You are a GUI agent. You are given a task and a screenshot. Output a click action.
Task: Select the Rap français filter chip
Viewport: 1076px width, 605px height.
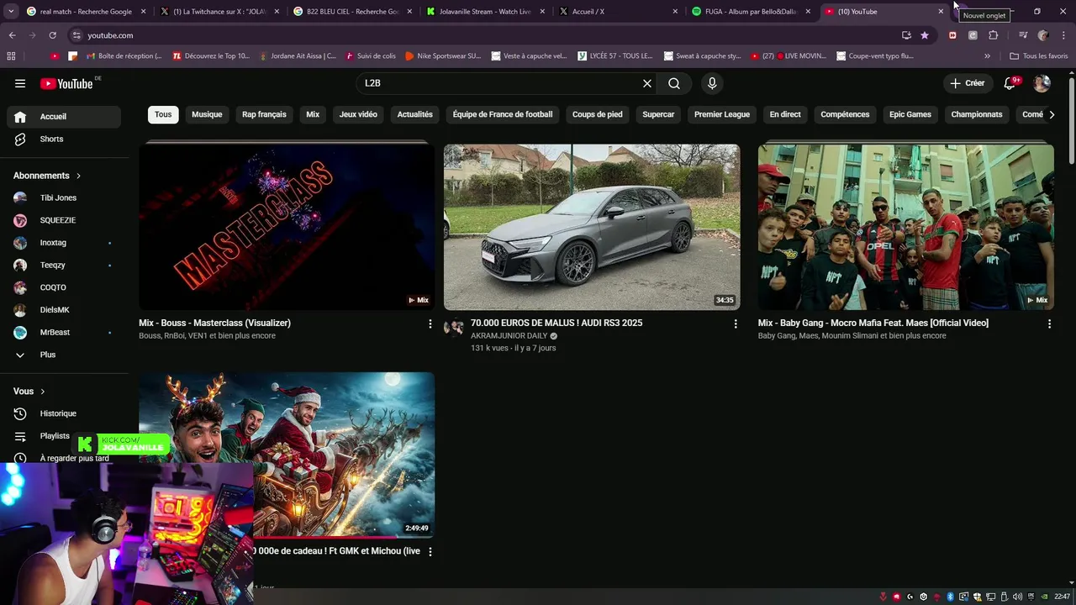(x=264, y=114)
